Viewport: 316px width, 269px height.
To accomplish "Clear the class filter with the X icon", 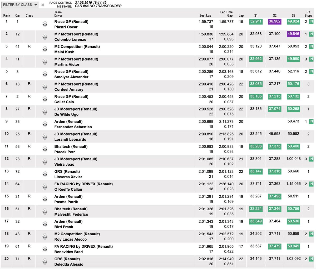I will coord(43,5).
